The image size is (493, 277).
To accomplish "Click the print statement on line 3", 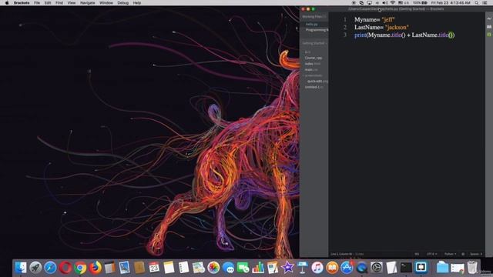I will 404,35.
